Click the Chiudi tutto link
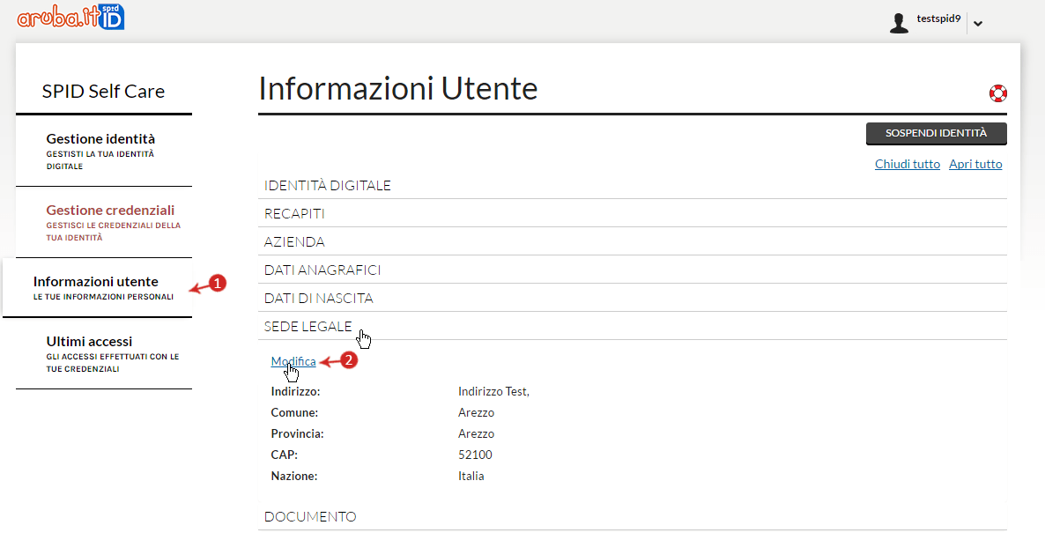This screenshot has width=1045, height=540. (908, 163)
